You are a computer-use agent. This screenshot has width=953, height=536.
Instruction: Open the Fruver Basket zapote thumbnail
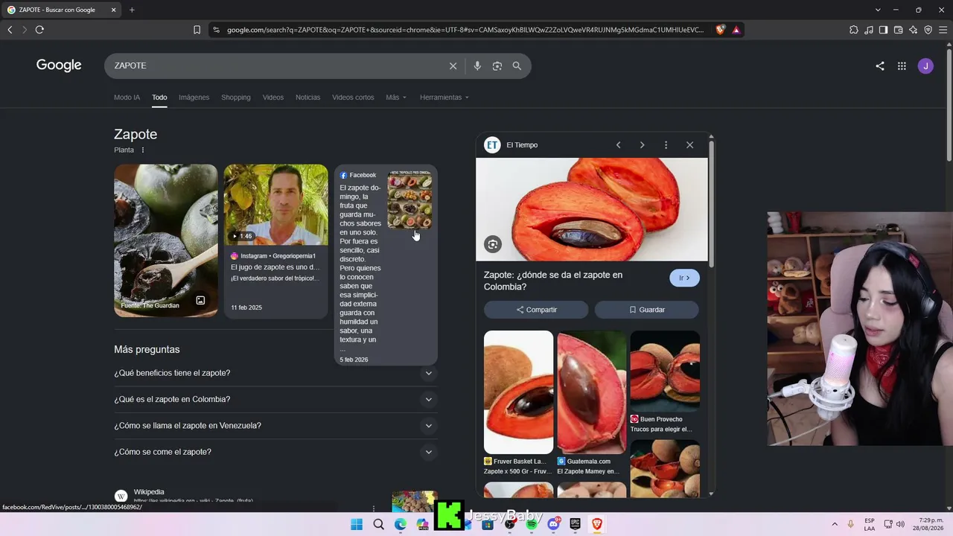(x=518, y=392)
